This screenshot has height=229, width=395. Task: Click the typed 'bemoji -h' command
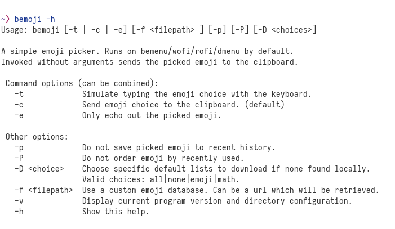tap(35, 19)
